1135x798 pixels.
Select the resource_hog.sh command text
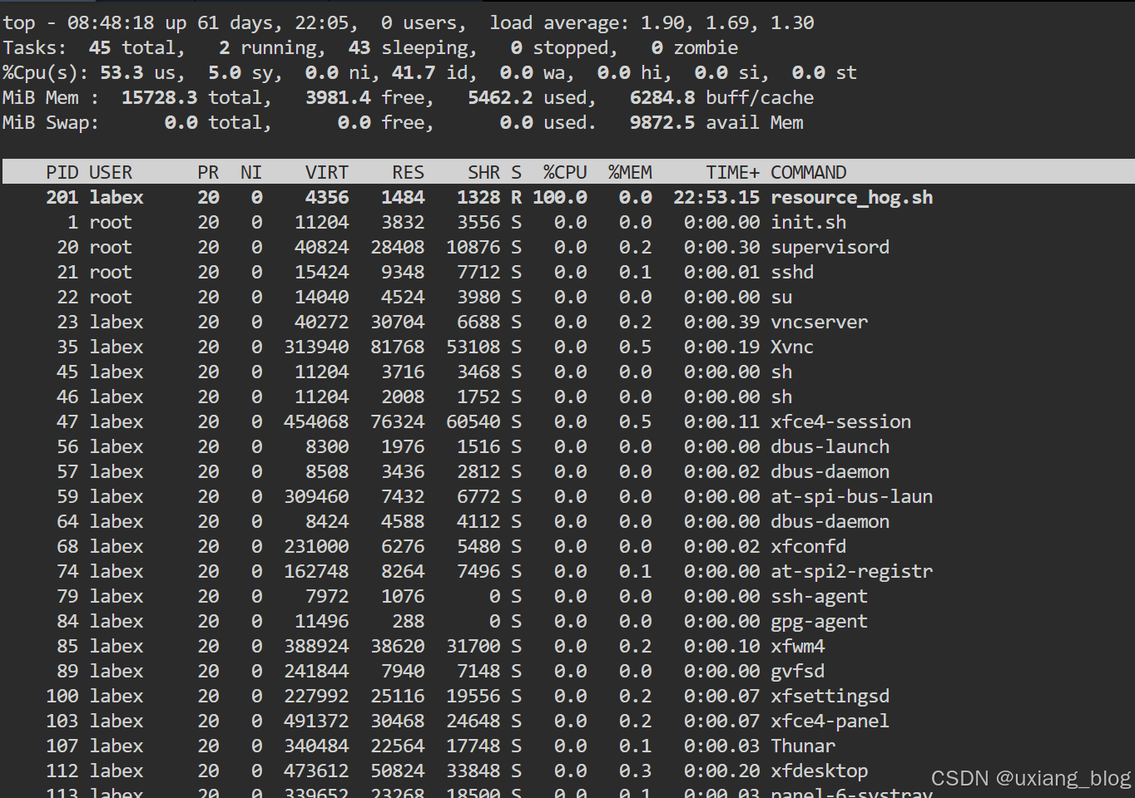coord(851,198)
